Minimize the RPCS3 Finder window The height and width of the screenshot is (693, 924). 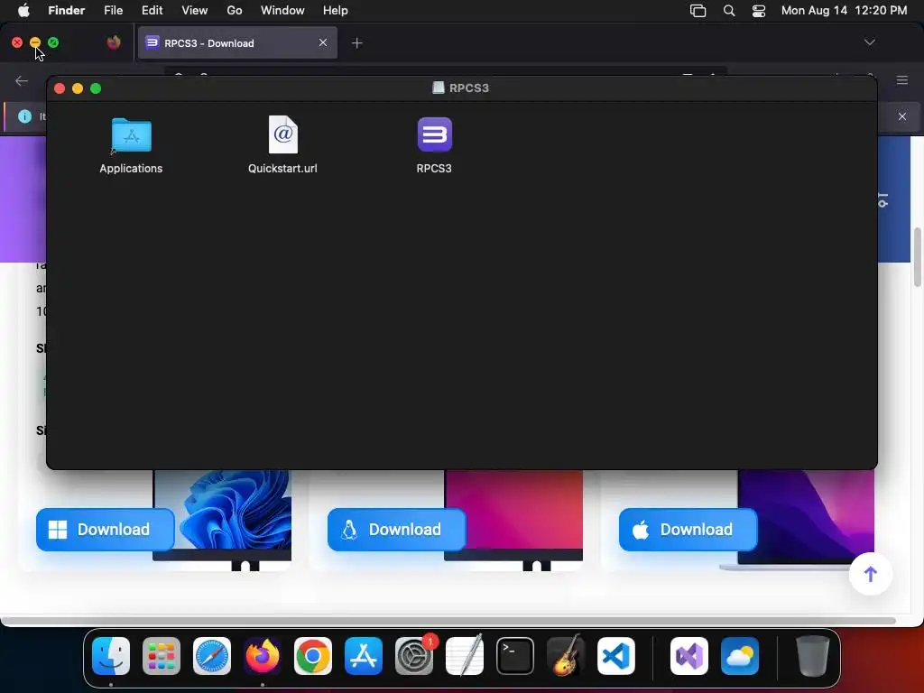click(78, 88)
